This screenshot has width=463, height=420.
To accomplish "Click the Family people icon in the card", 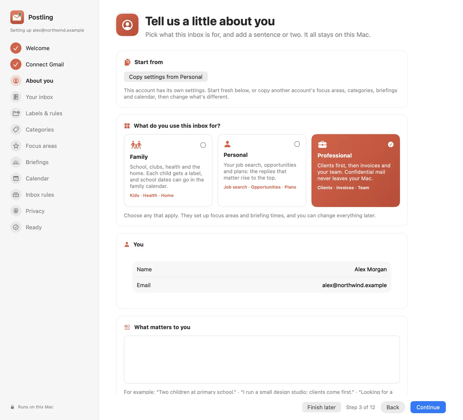I will (x=136, y=145).
